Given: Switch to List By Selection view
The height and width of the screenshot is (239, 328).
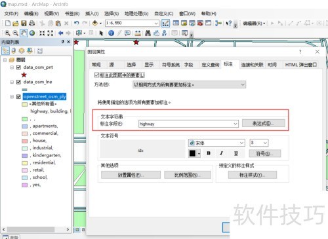Looking at the screenshot, I should click(x=30, y=51).
